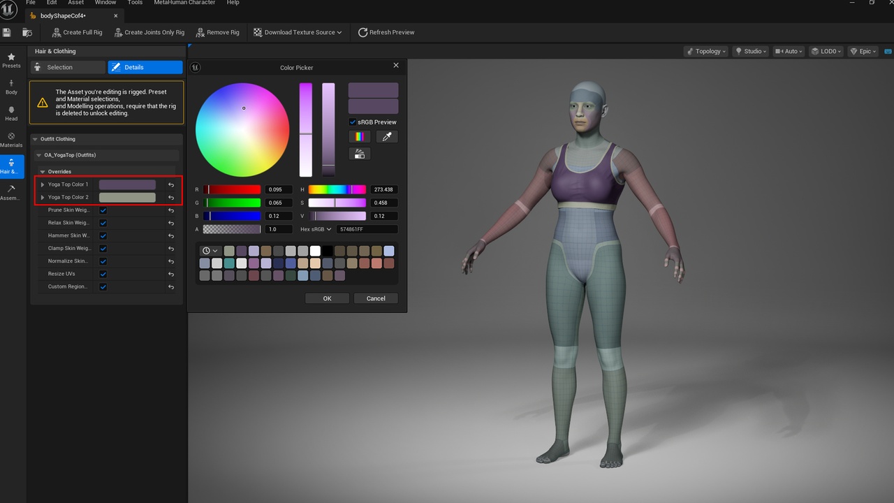Reset Custom Region to default
The width and height of the screenshot is (894, 503).
point(171,287)
